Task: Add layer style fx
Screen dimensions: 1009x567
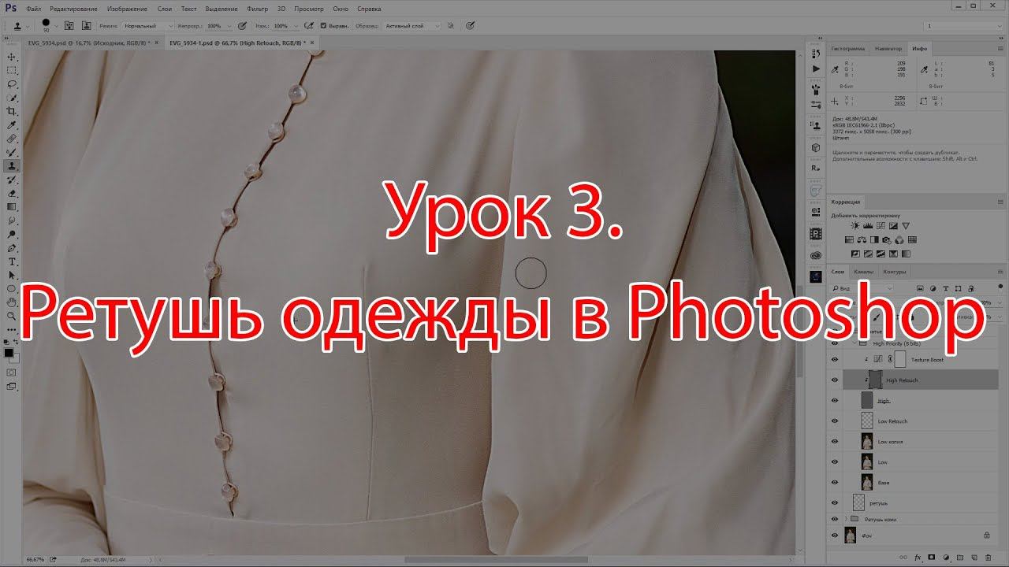Action: tap(918, 556)
